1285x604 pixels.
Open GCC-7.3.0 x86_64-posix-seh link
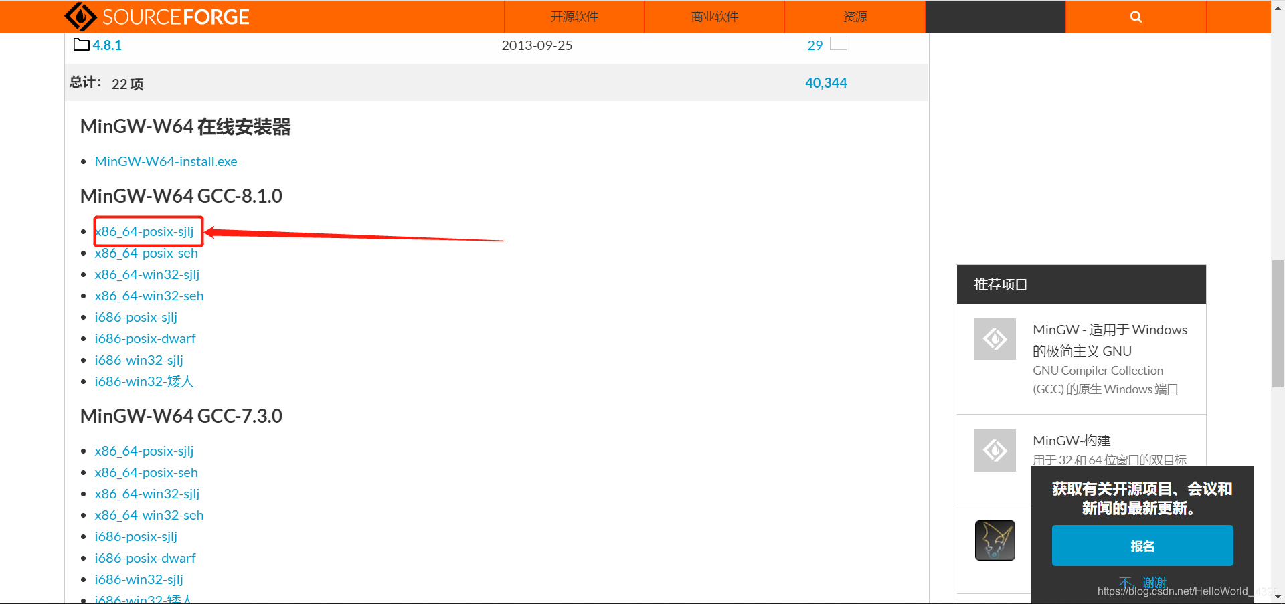pos(146,472)
